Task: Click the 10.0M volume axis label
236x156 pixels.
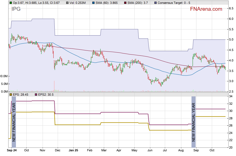Action: [x=4, y=76]
